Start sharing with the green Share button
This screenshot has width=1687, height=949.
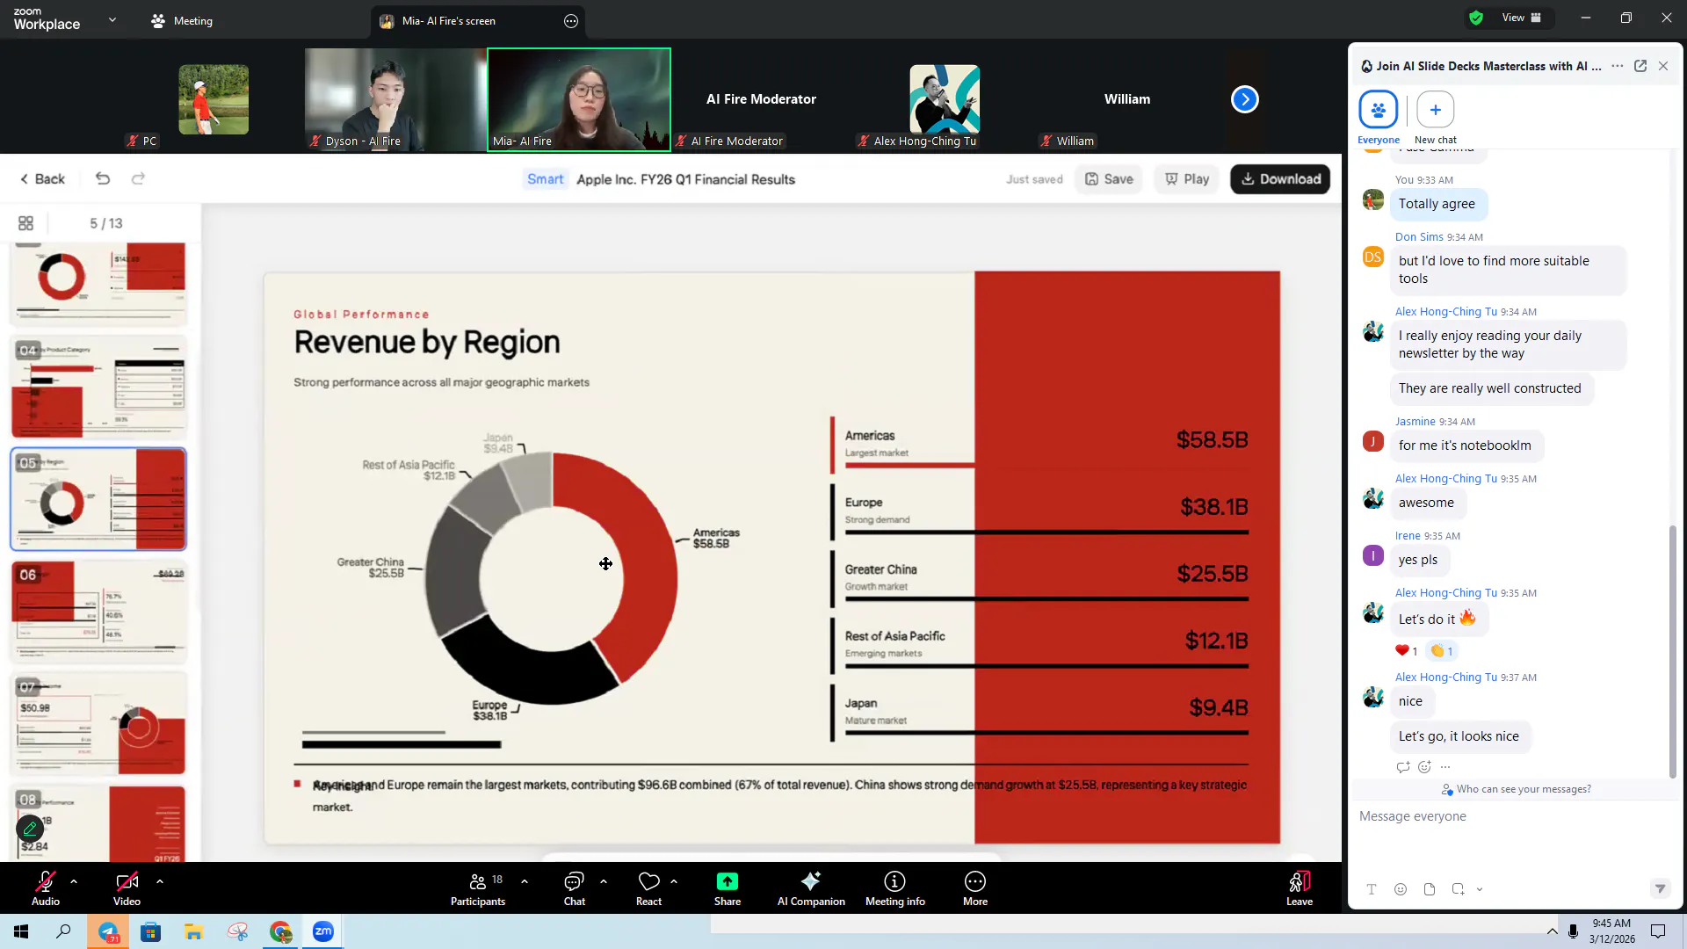pyautogui.click(x=728, y=887)
